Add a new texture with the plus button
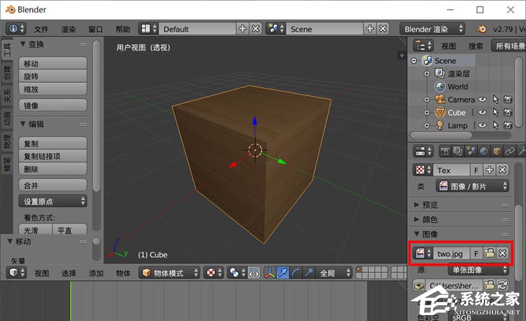Viewport: 526px width, 321px height. [489, 170]
